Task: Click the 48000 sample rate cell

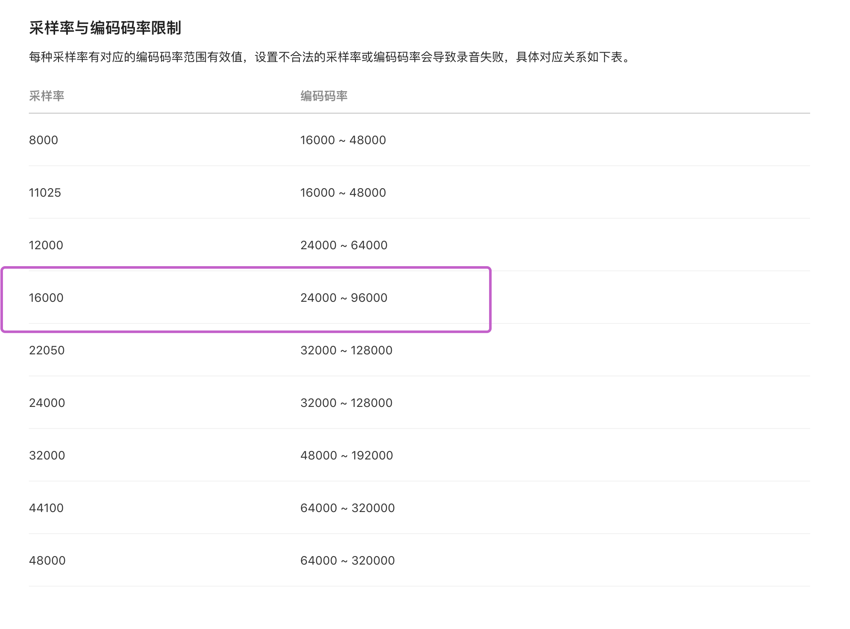Action: click(47, 561)
